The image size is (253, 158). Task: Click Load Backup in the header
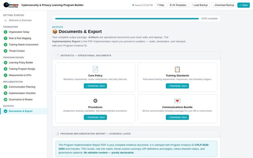200,5
